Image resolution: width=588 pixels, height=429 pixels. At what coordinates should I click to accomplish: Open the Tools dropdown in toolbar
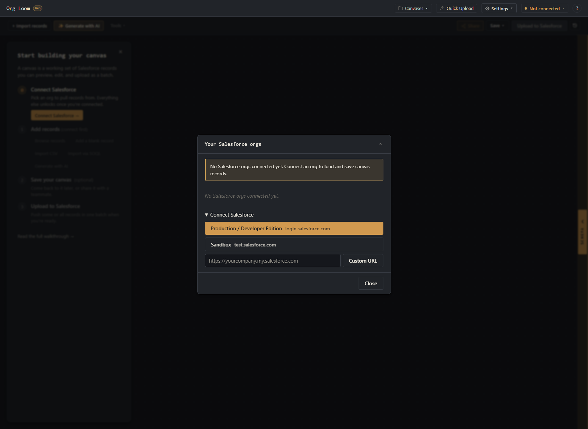pos(117,26)
